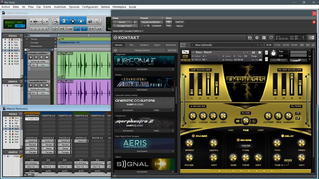This screenshot has height=179, width=319.
Task: Switch to Kontakt Files tab
Action: click(x=131, y=45)
